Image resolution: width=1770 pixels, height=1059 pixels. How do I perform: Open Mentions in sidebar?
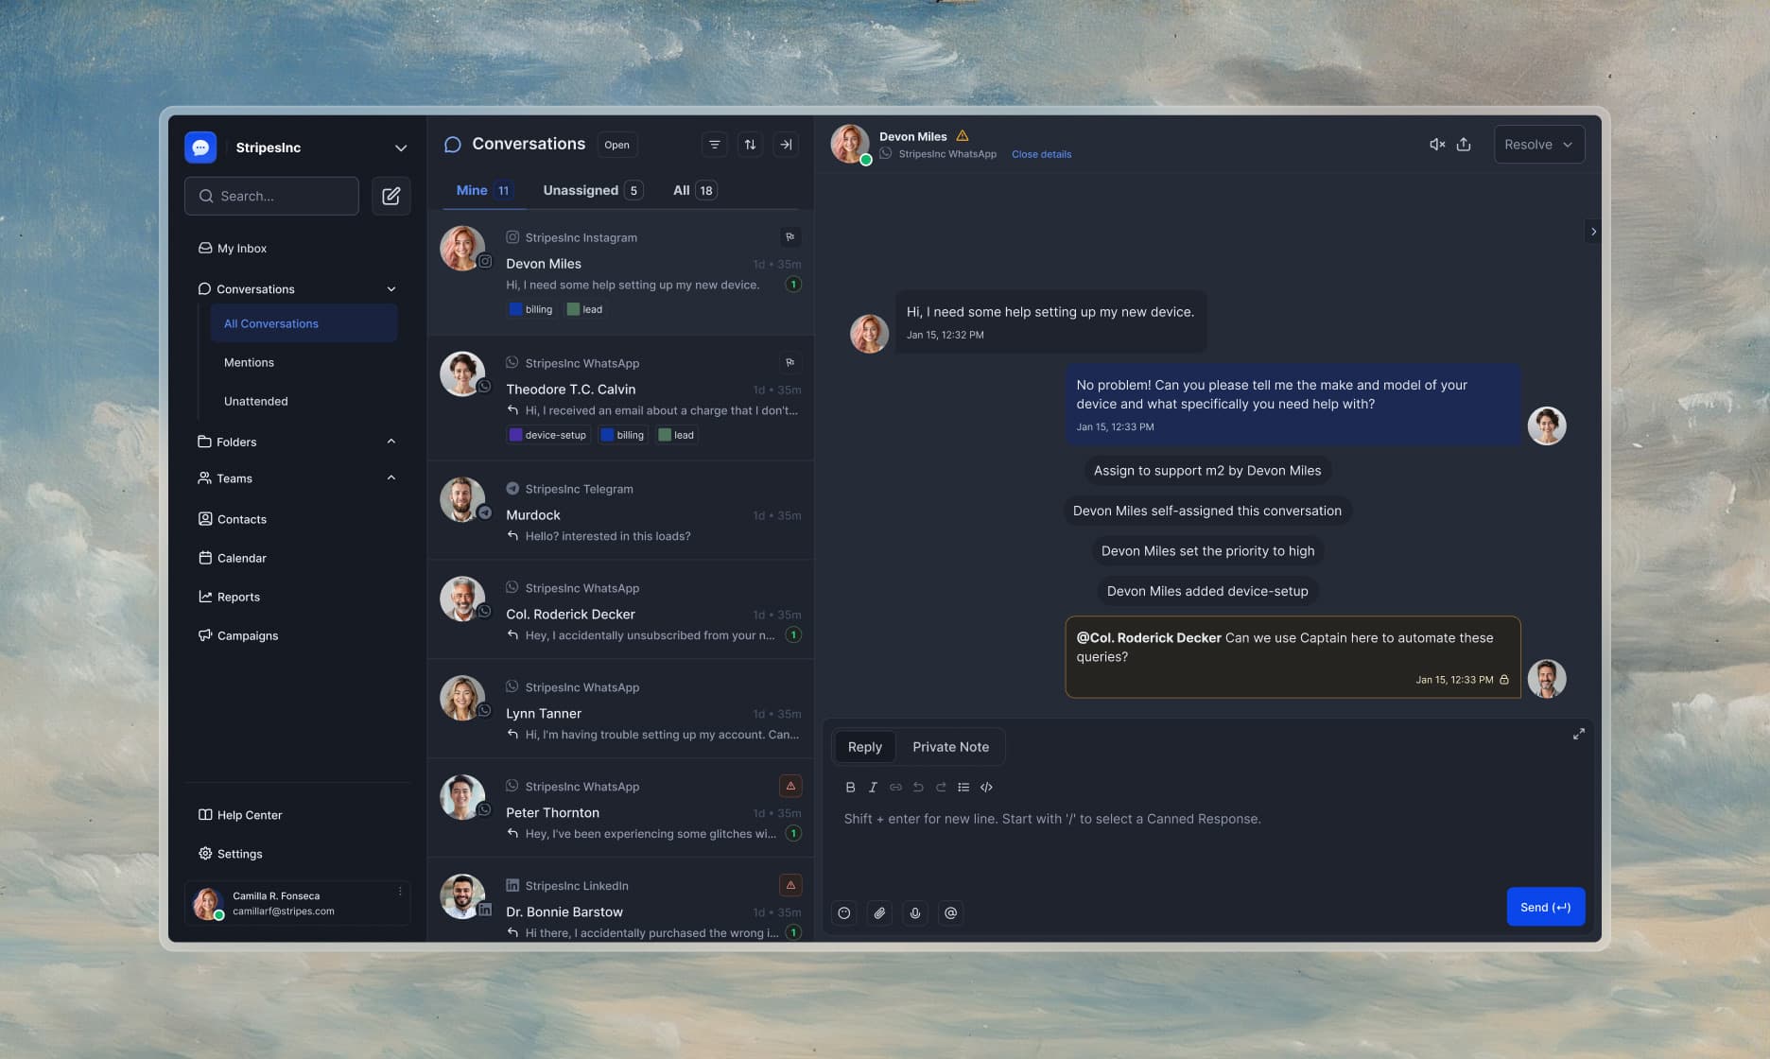tap(249, 362)
